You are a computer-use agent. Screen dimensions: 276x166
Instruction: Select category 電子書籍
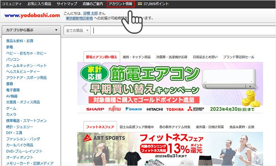coord(13,90)
